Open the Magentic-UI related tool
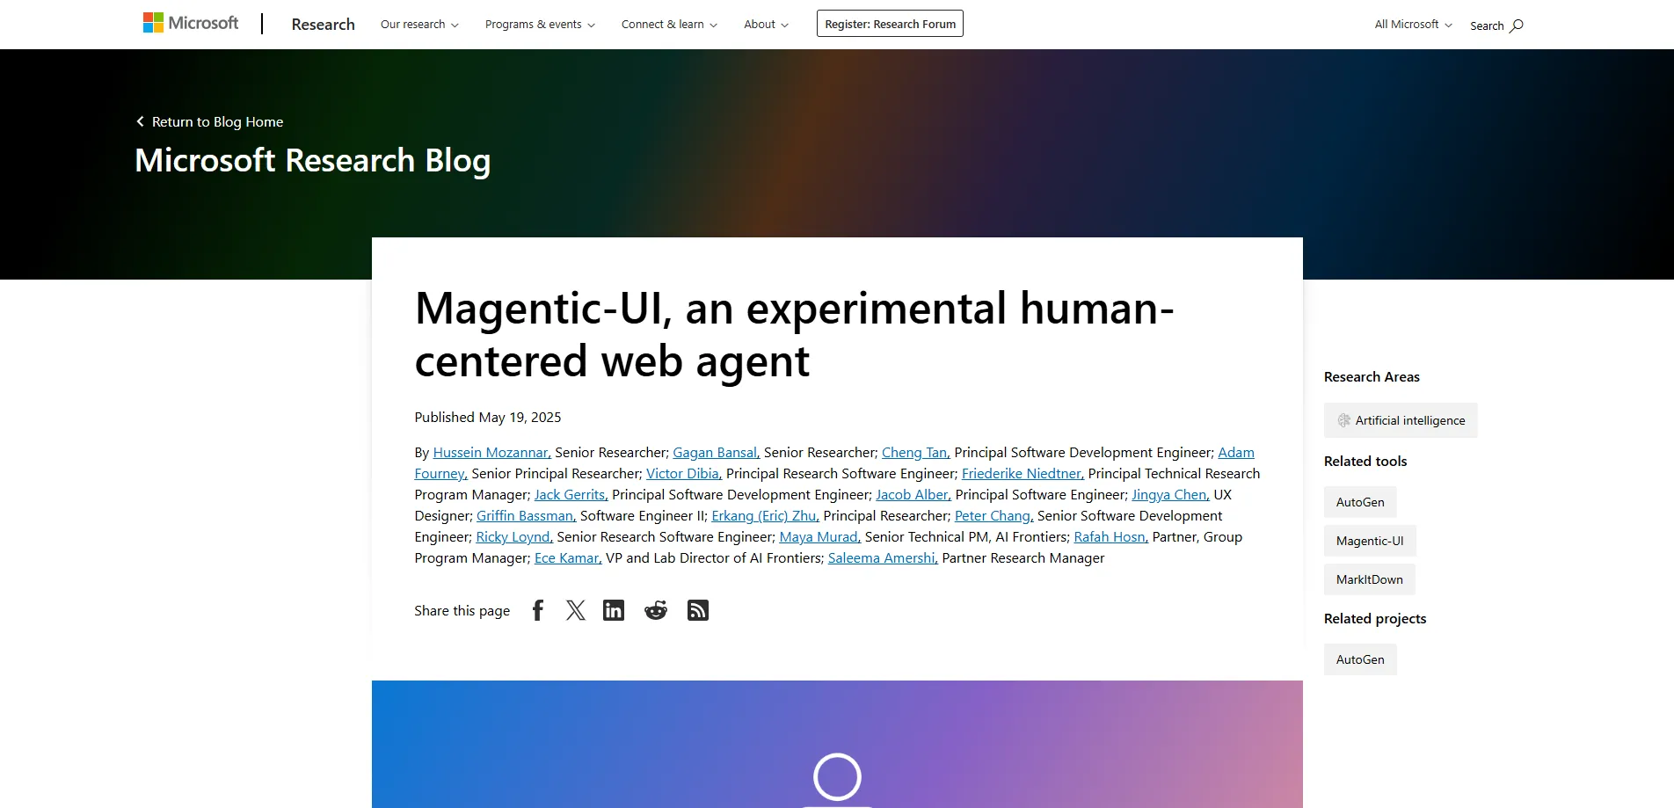The width and height of the screenshot is (1674, 808). tap(1369, 541)
